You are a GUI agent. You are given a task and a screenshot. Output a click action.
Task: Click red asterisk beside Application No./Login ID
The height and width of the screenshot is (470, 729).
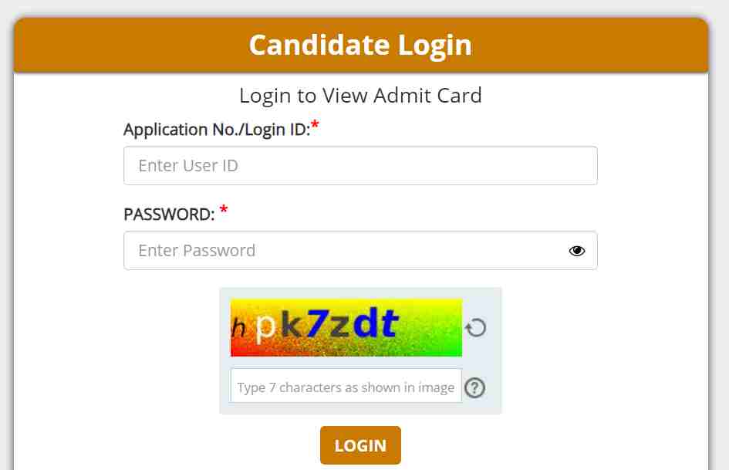click(x=315, y=127)
